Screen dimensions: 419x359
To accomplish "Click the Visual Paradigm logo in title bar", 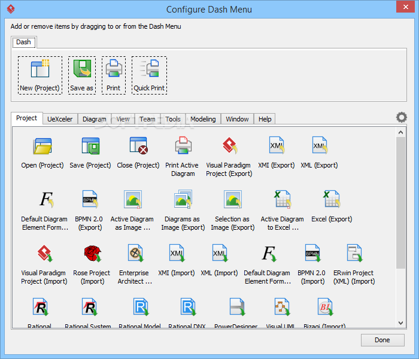I will coord(11,9).
